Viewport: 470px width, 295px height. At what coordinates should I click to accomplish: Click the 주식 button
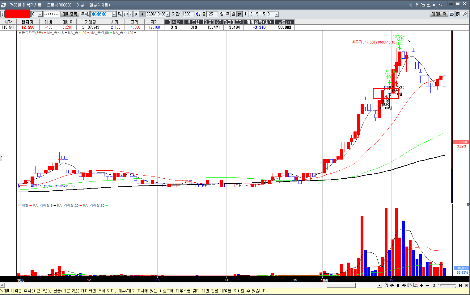coord(85,14)
